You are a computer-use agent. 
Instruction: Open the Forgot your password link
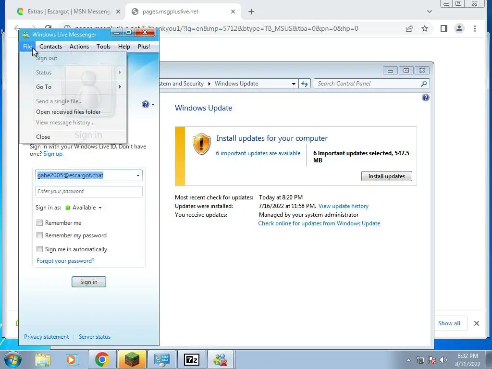[65, 261]
